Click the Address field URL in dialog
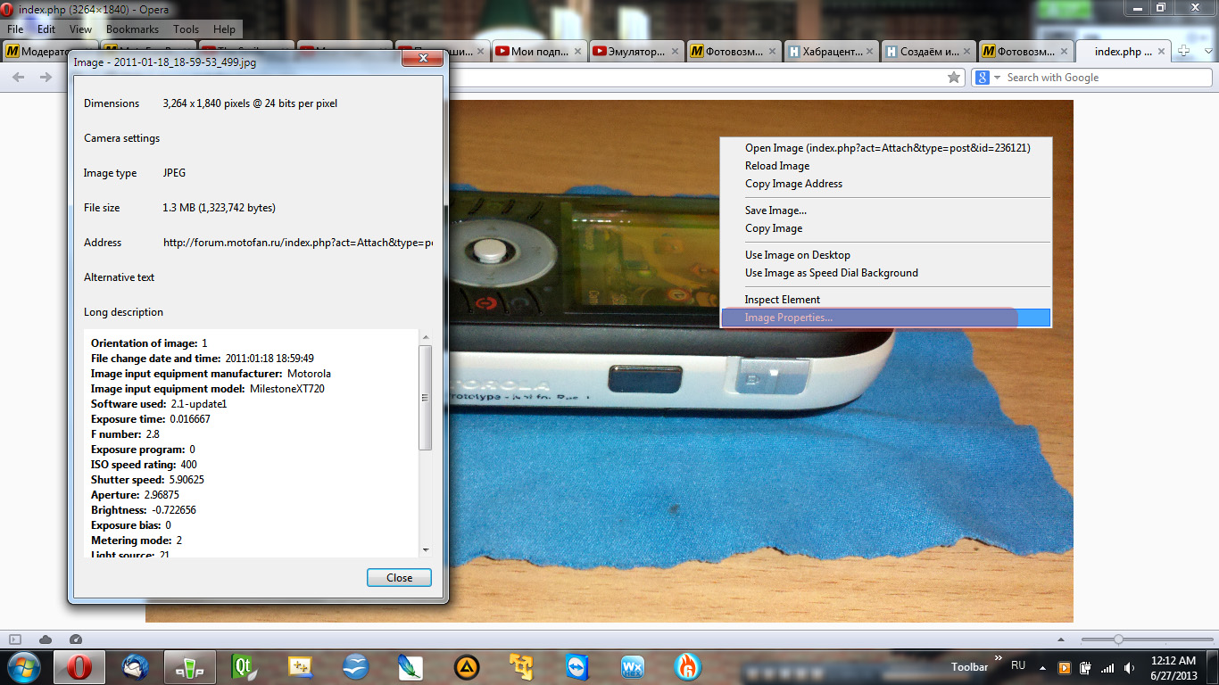 pos(298,243)
